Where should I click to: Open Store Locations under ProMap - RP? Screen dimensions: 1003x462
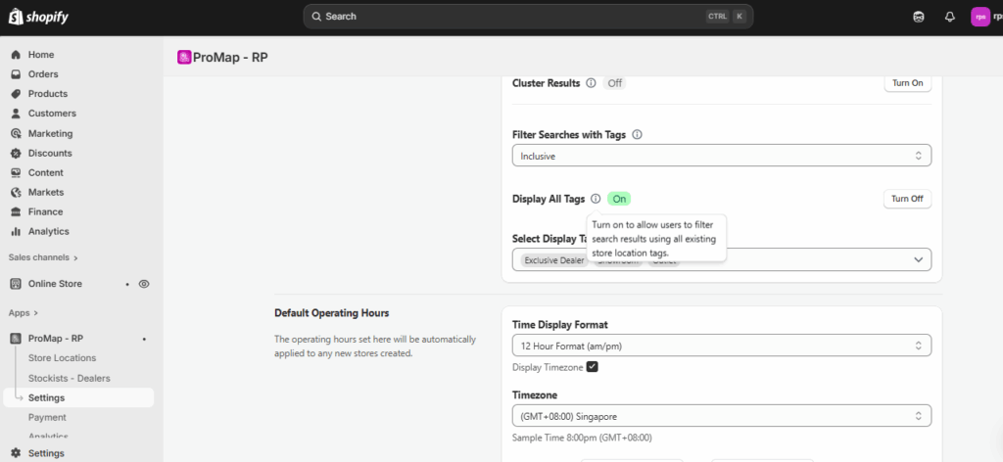tap(62, 358)
